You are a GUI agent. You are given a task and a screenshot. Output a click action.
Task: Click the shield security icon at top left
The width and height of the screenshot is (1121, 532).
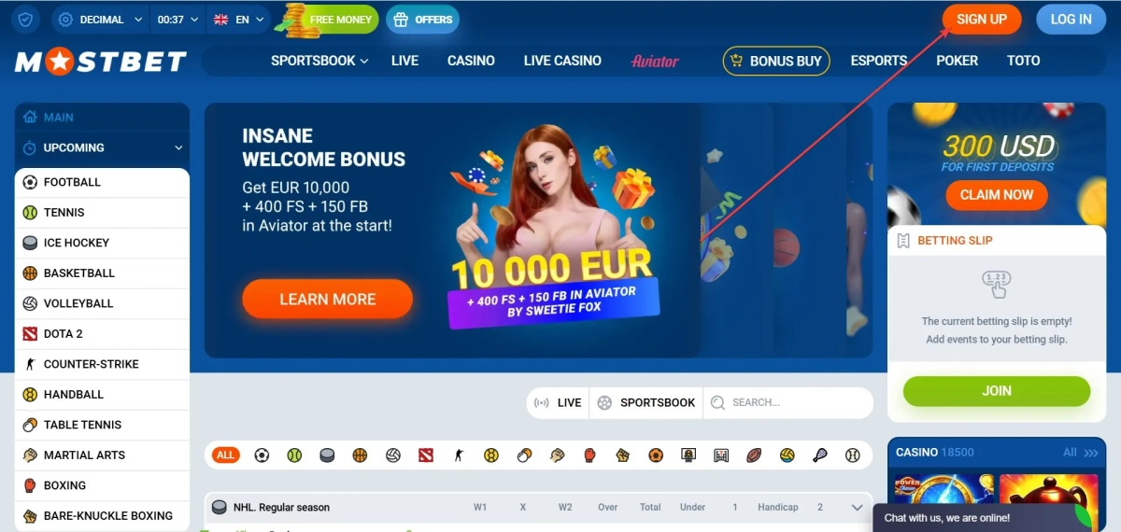25,19
